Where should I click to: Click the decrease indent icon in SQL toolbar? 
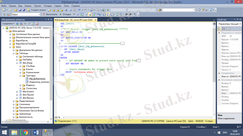[x=126, y=15]
